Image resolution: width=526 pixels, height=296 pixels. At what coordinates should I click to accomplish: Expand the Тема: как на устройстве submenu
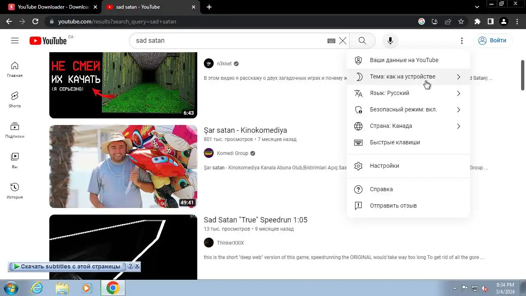(408, 76)
